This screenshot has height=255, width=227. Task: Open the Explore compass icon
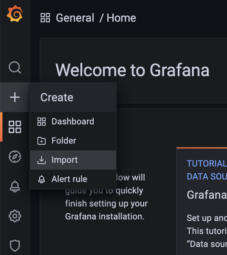point(15,157)
